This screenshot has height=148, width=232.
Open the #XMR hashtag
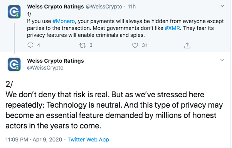coord(172,28)
